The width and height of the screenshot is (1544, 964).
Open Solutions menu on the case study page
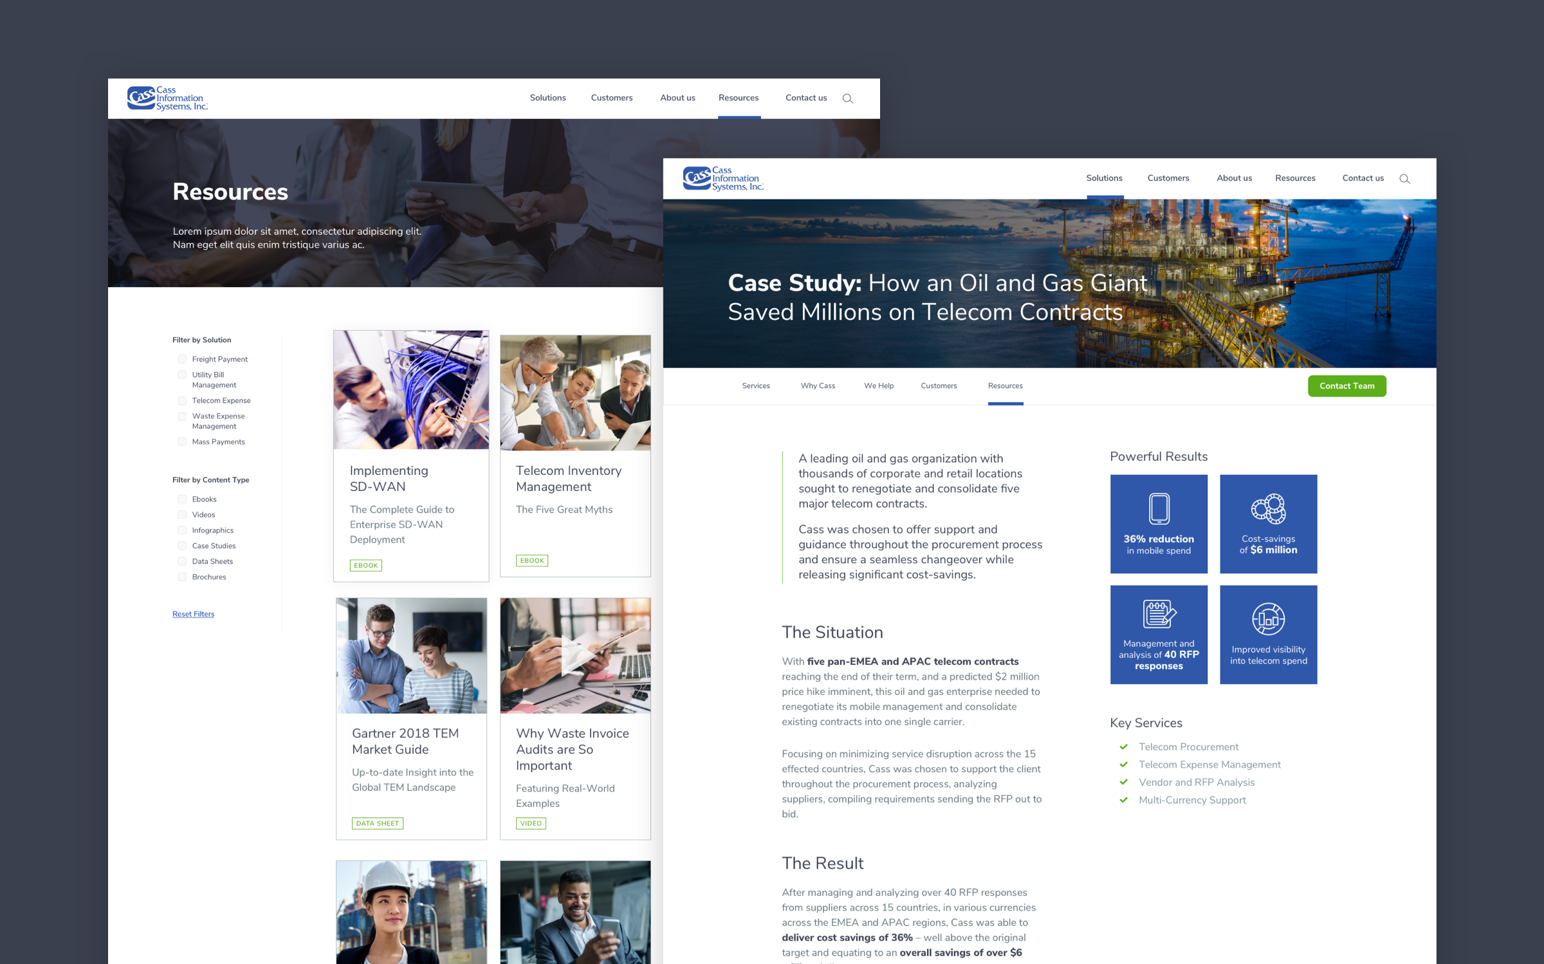tap(1104, 178)
